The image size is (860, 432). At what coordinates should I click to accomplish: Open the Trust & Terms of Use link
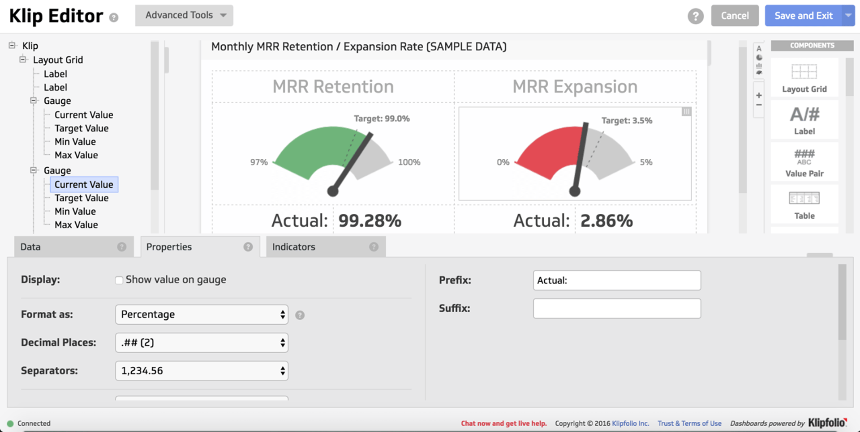pyautogui.click(x=689, y=424)
